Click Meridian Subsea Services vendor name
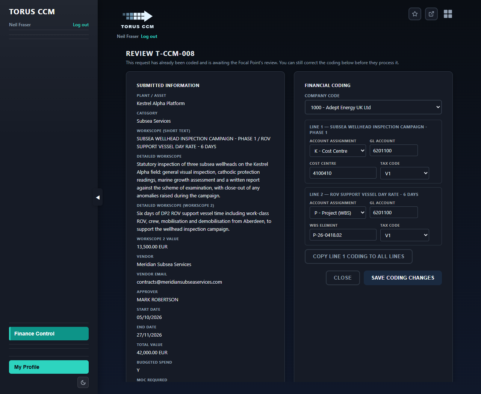The height and width of the screenshot is (394, 481). pyautogui.click(x=164, y=264)
